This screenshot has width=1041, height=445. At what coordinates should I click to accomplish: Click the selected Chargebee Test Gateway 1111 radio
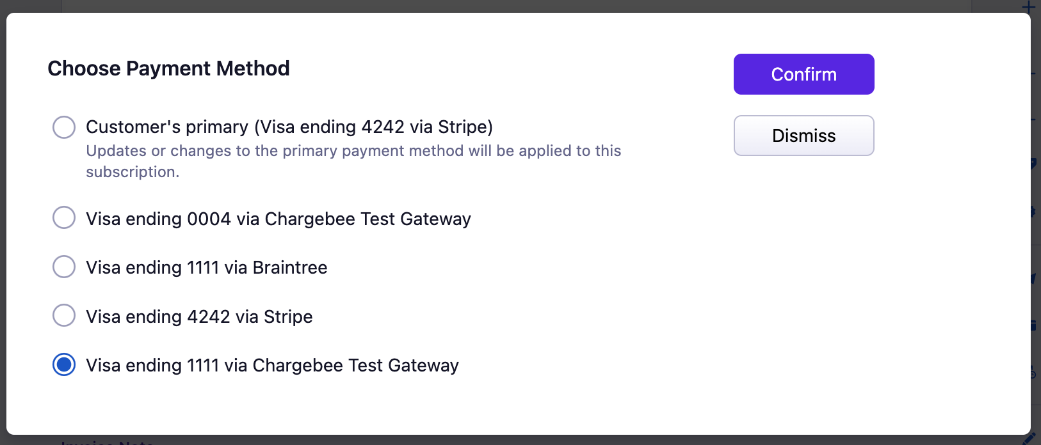click(64, 364)
